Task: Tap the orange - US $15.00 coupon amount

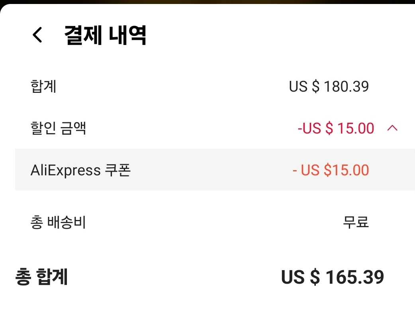Action: coord(331,171)
